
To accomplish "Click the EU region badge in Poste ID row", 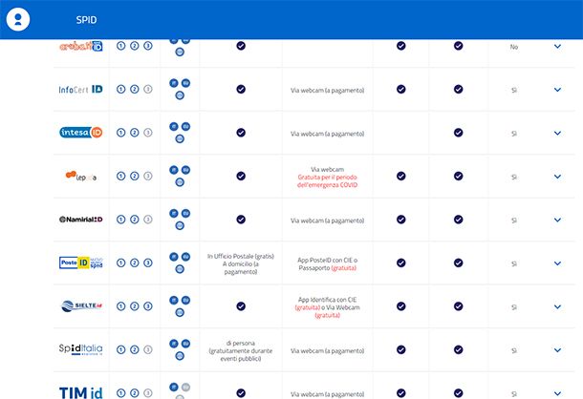I will (x=185, y=257).
